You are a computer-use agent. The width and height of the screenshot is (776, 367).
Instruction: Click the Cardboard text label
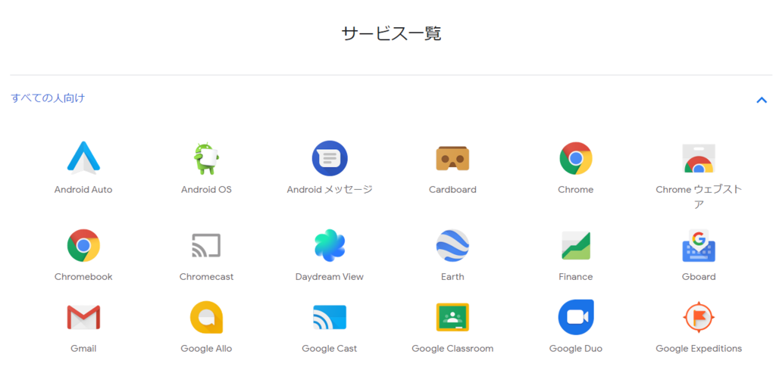(x=452, y=190)
